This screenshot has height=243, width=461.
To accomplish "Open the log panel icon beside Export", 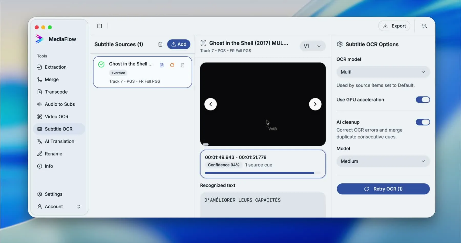I will tap(424, 26).
